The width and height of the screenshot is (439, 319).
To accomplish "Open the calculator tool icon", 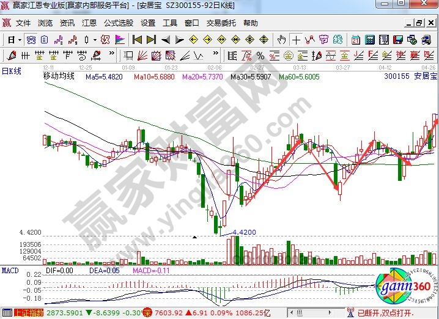I will pos(369,40).
